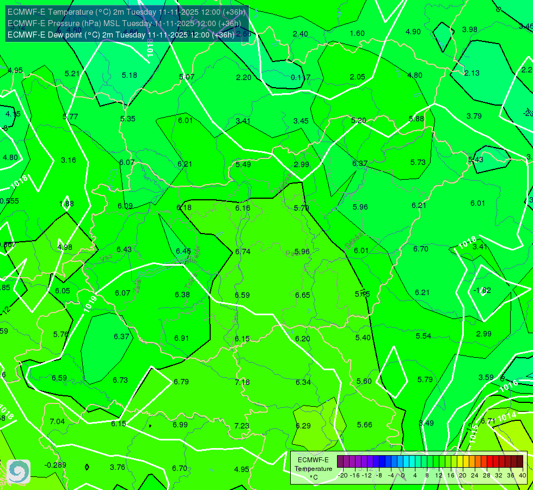The width and height of the screenshot is (533, 490).
Task: Click the 3.59 dew point value
Action: (x=486, y=377)
